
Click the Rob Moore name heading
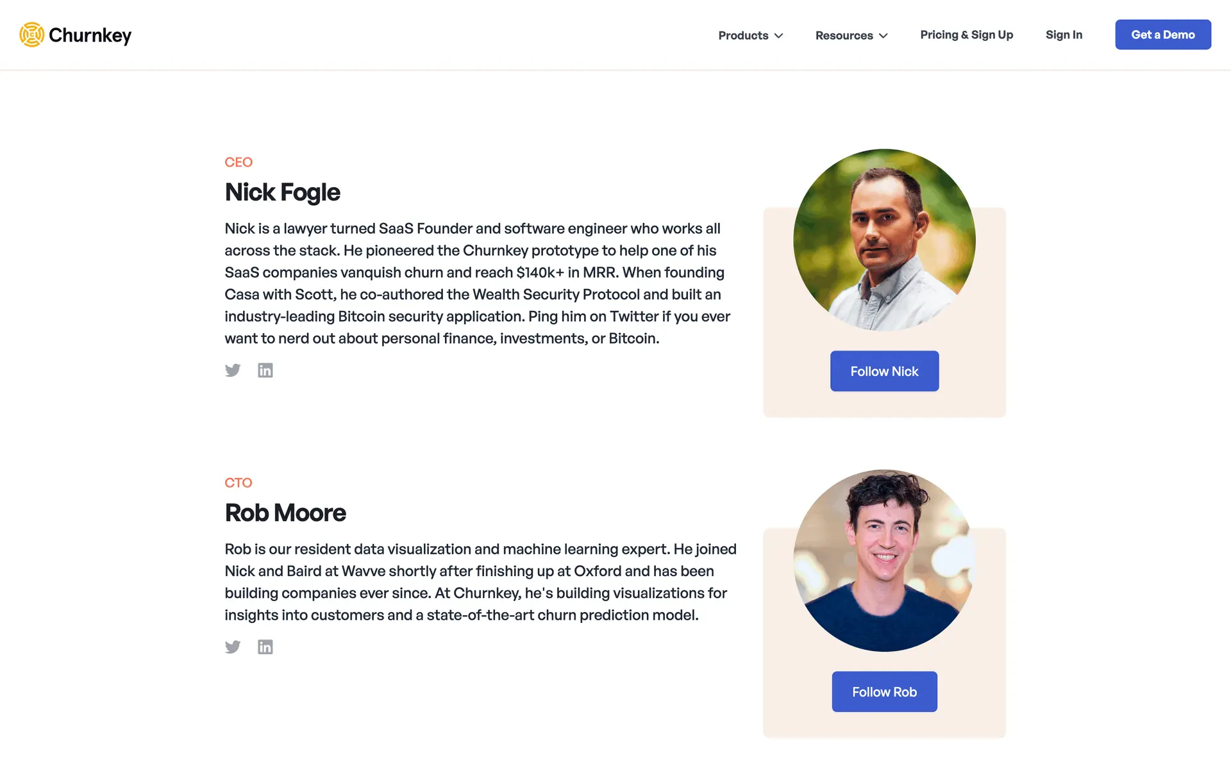tap(285, 513)
